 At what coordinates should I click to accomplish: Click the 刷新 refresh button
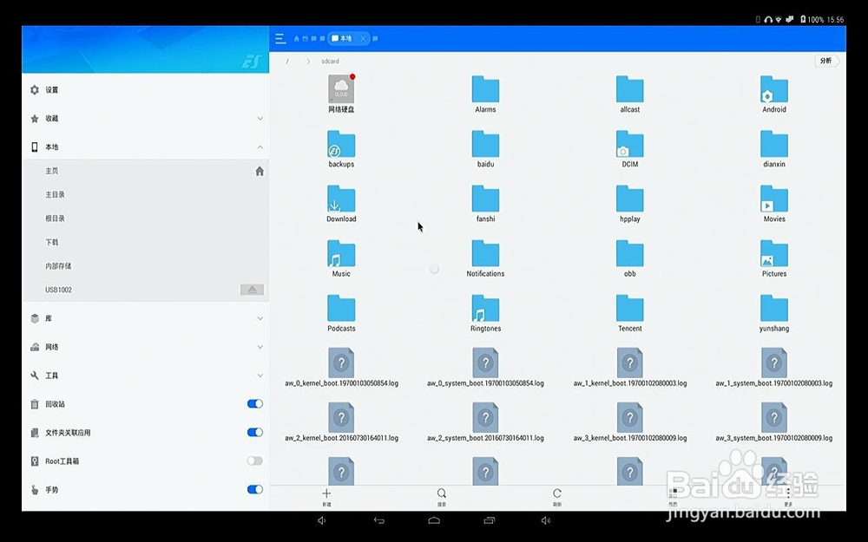click(x=557, y=497)
